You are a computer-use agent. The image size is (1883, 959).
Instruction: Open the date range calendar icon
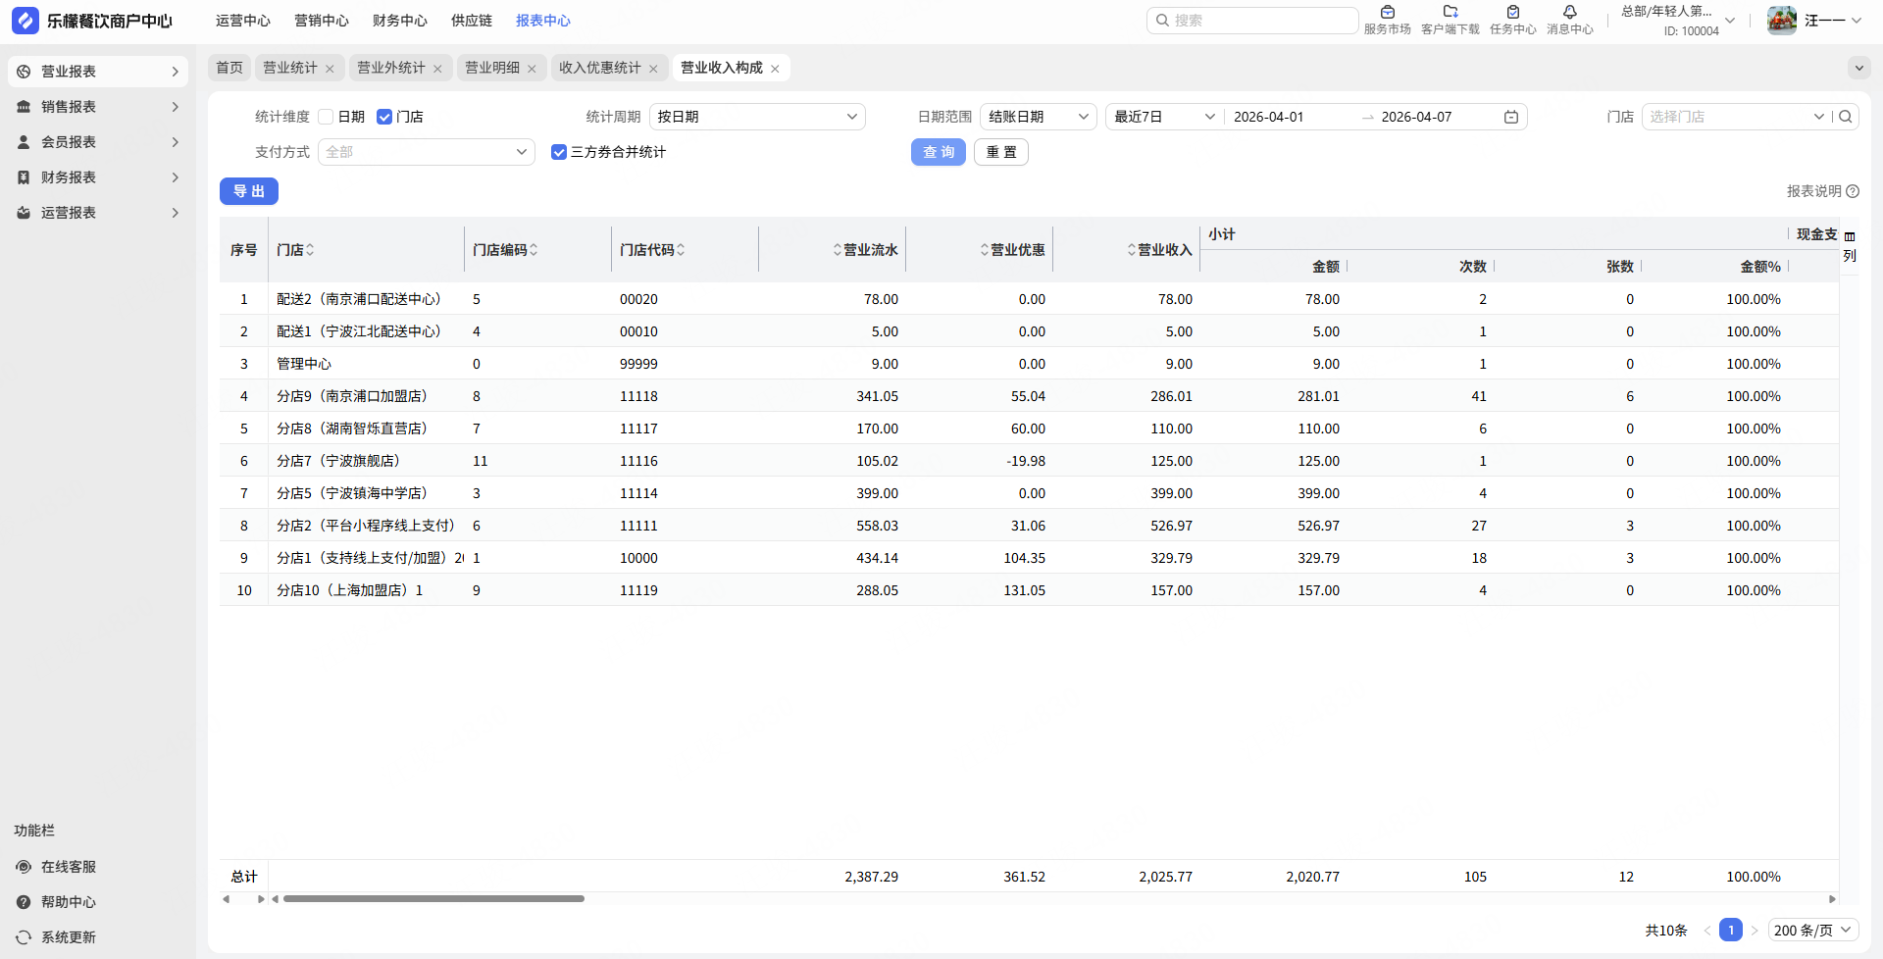tap(1511, 117)
